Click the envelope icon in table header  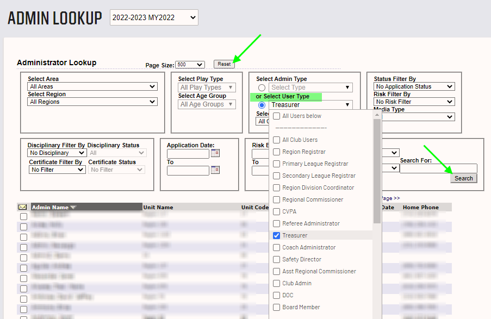point(23,207)
